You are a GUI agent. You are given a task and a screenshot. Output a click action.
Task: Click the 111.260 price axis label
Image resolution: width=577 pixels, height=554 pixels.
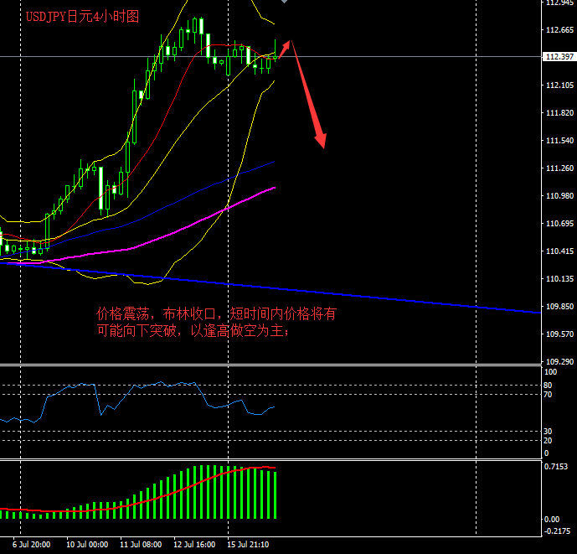pyautogui.click(x=559, y=168)
